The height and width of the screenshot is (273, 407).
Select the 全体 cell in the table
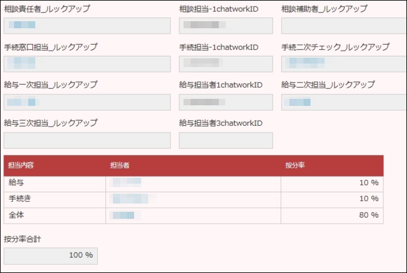55,216
